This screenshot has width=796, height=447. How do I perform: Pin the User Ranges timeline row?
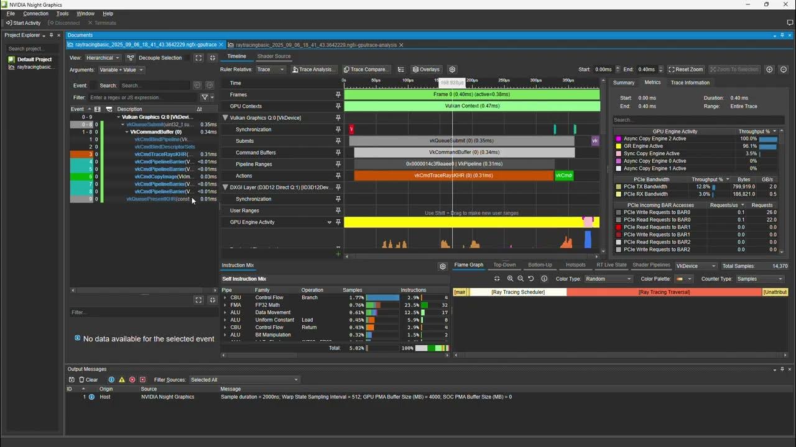tap(338, 210)
